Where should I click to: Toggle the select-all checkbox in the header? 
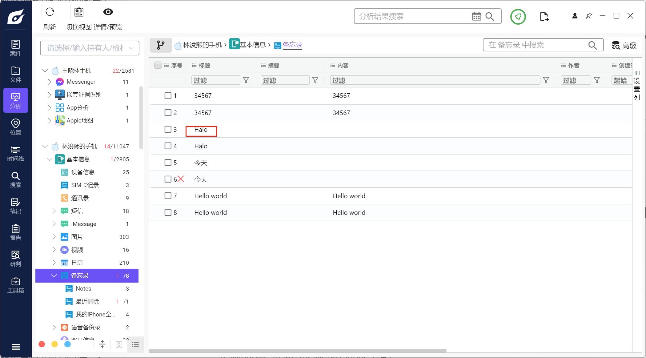point(158,65)
